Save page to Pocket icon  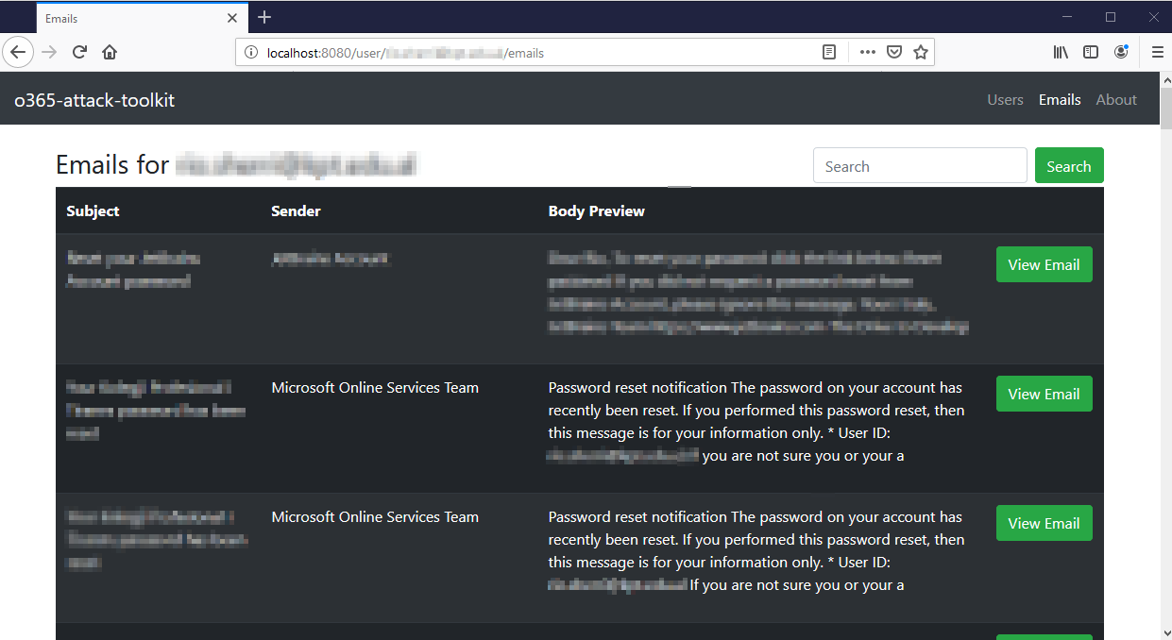coord(893,53)
